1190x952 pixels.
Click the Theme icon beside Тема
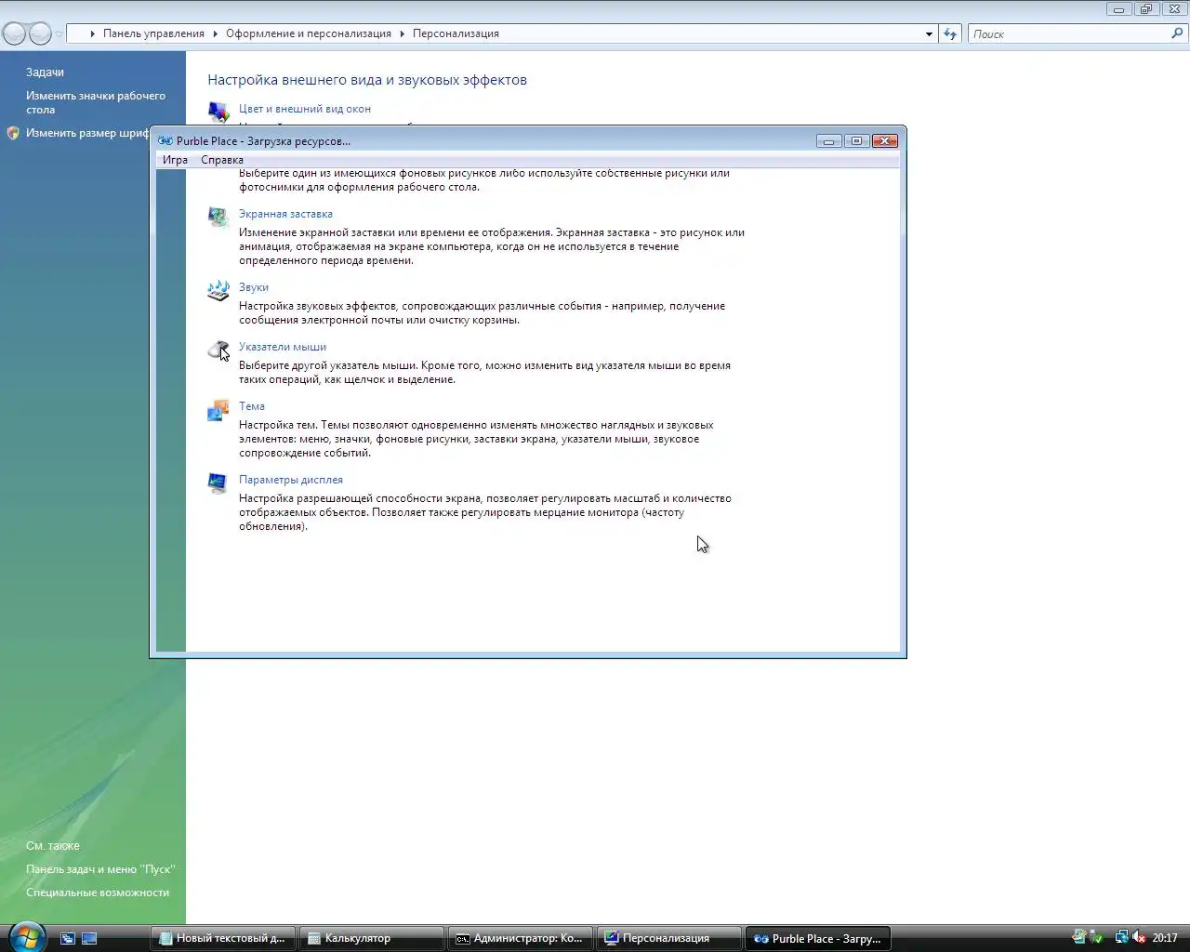(218, 410)
